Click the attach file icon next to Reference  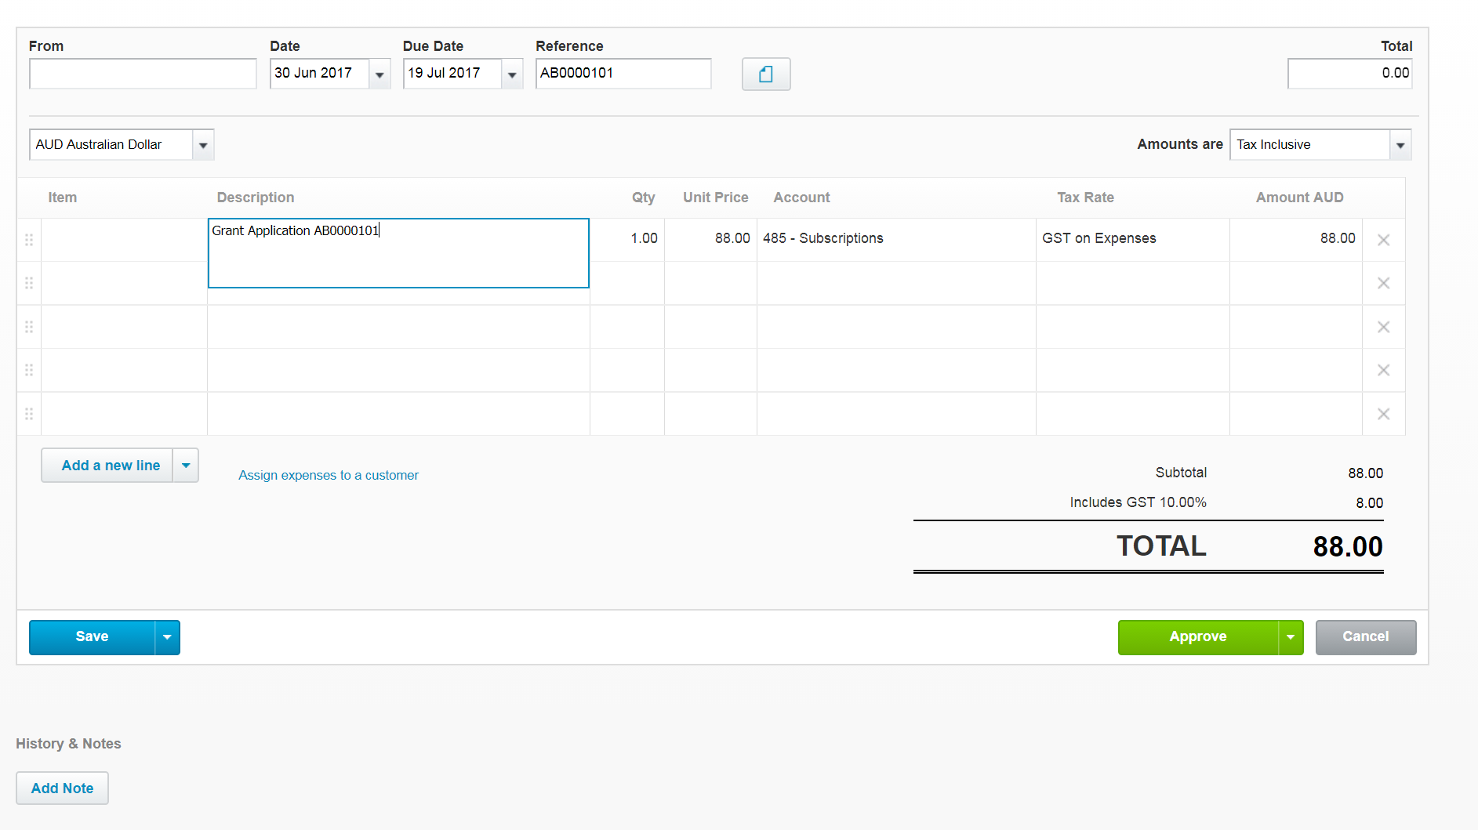pos(765,74)
